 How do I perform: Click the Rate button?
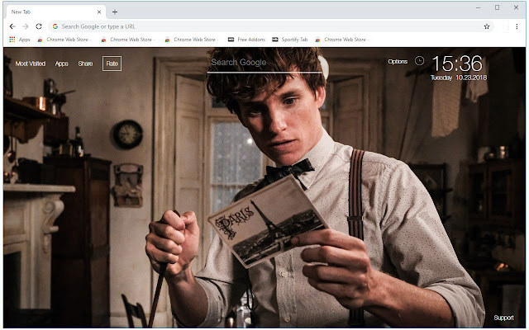point(112,64)
